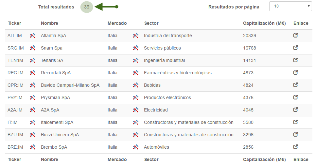Click chart icon beside Automóviles sector

(136, 147)
